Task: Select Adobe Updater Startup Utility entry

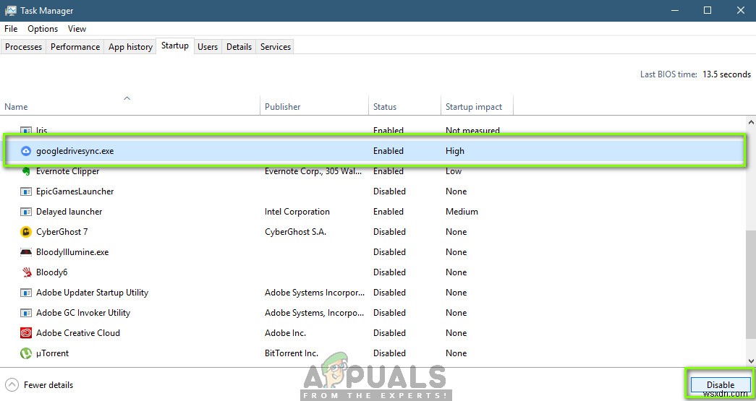Action: [92, 292]
